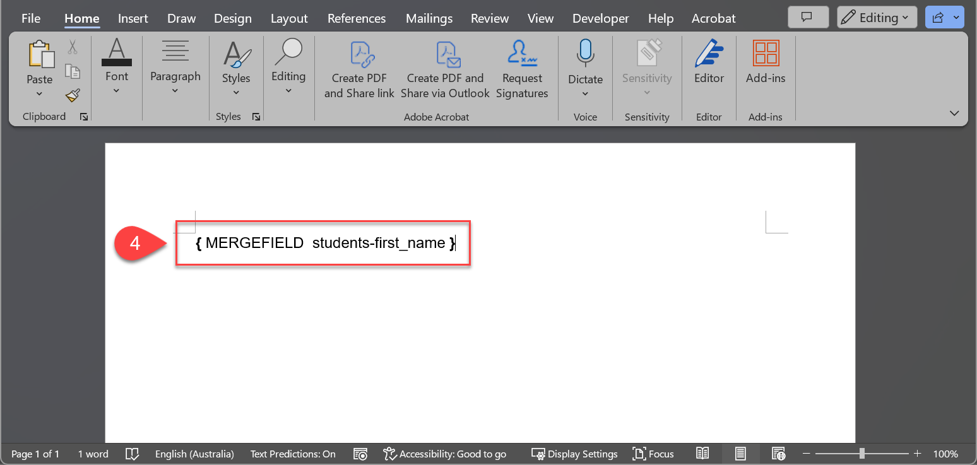Click the Format Painter brush icon
The image size is (977, 465).
pos(73,95)
